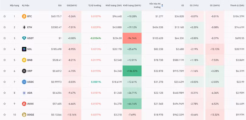Sort by Giá(24h%) column header
246x120 pixels.
coord(72,5)
